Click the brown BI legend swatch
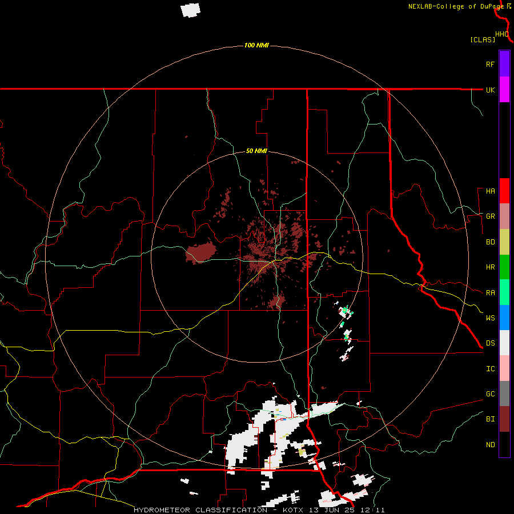The width and height of the screenshot is (514, 514). pos(504,419)
